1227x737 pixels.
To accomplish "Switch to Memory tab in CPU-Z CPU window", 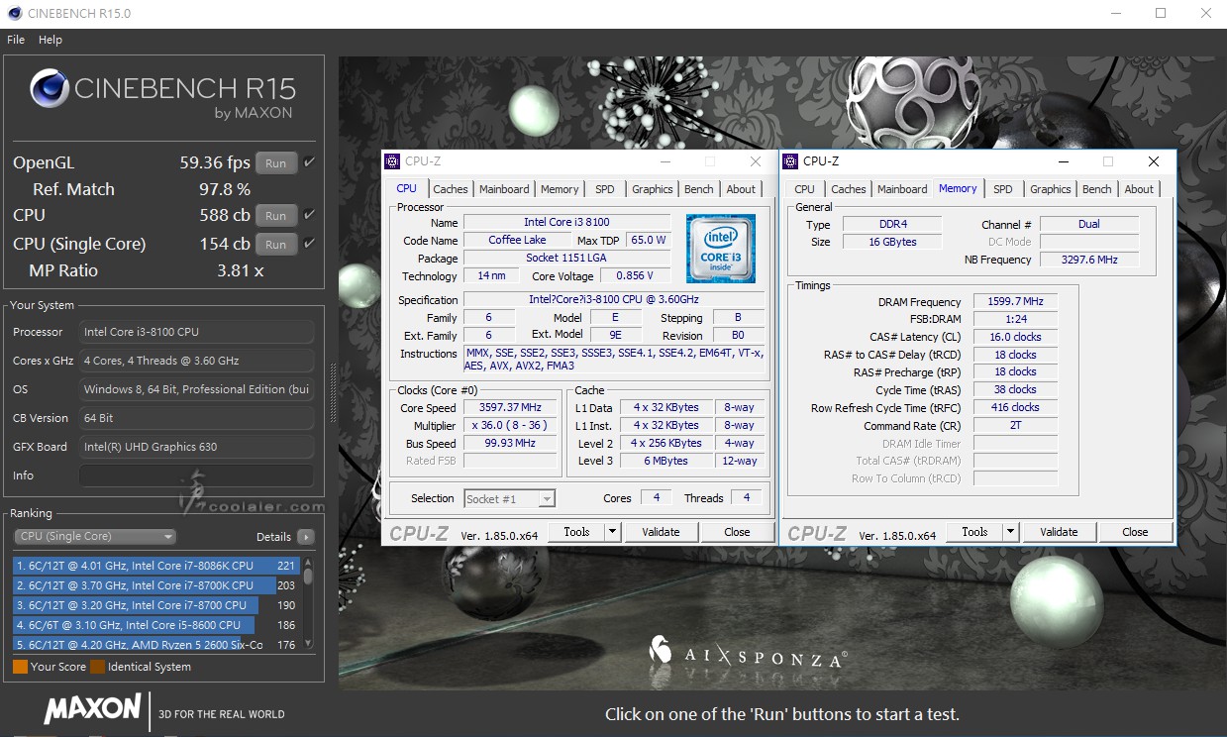I will pyautogui.click(x=560, y=189).
